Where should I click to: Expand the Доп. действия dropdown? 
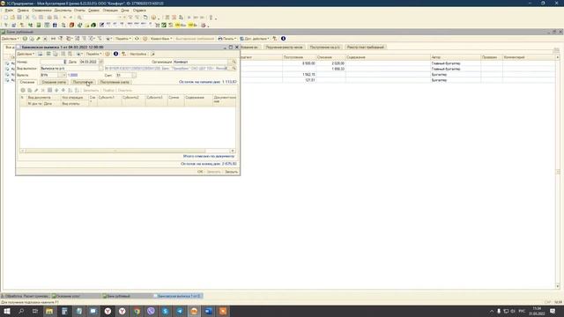point(255,39)
